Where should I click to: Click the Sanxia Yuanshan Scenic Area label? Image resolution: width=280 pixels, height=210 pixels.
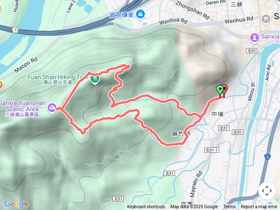pos(22,106)
